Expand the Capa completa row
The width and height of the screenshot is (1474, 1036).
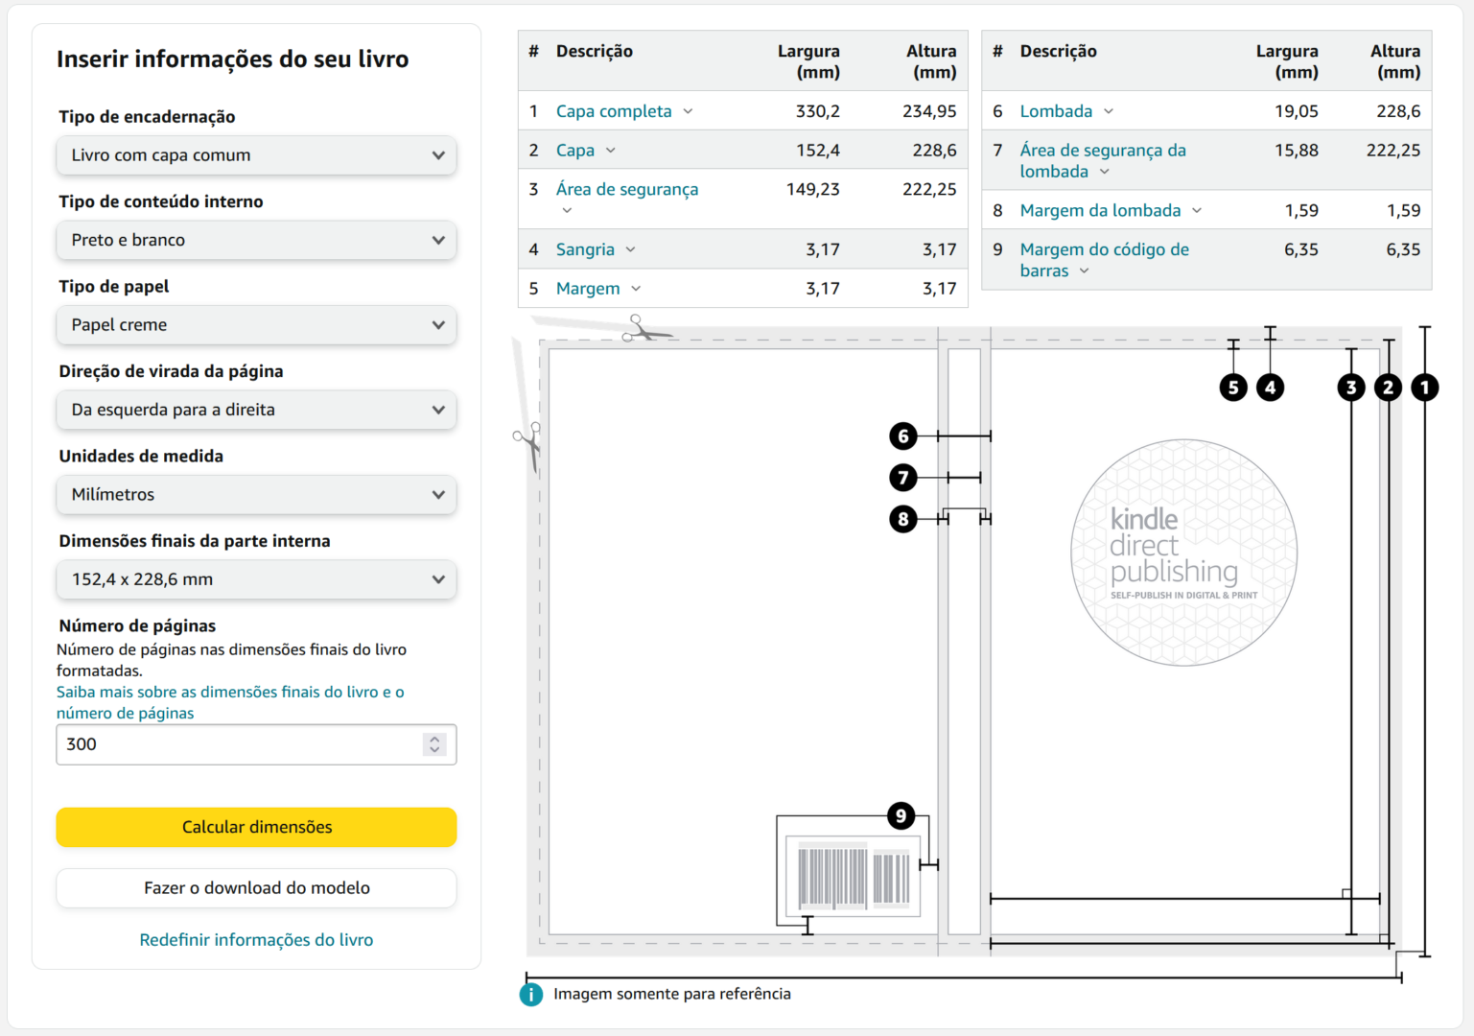[624, 111]
